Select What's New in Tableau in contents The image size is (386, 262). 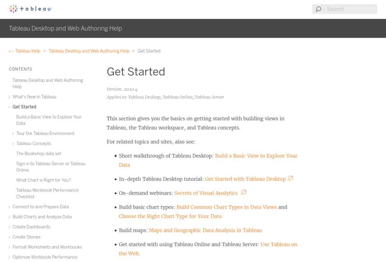point(34,97)
